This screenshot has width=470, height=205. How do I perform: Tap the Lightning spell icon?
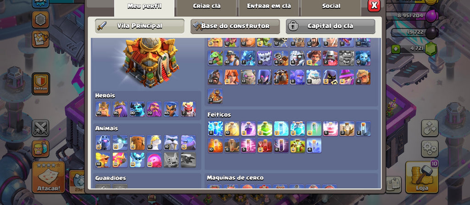[x=216, y=128]
